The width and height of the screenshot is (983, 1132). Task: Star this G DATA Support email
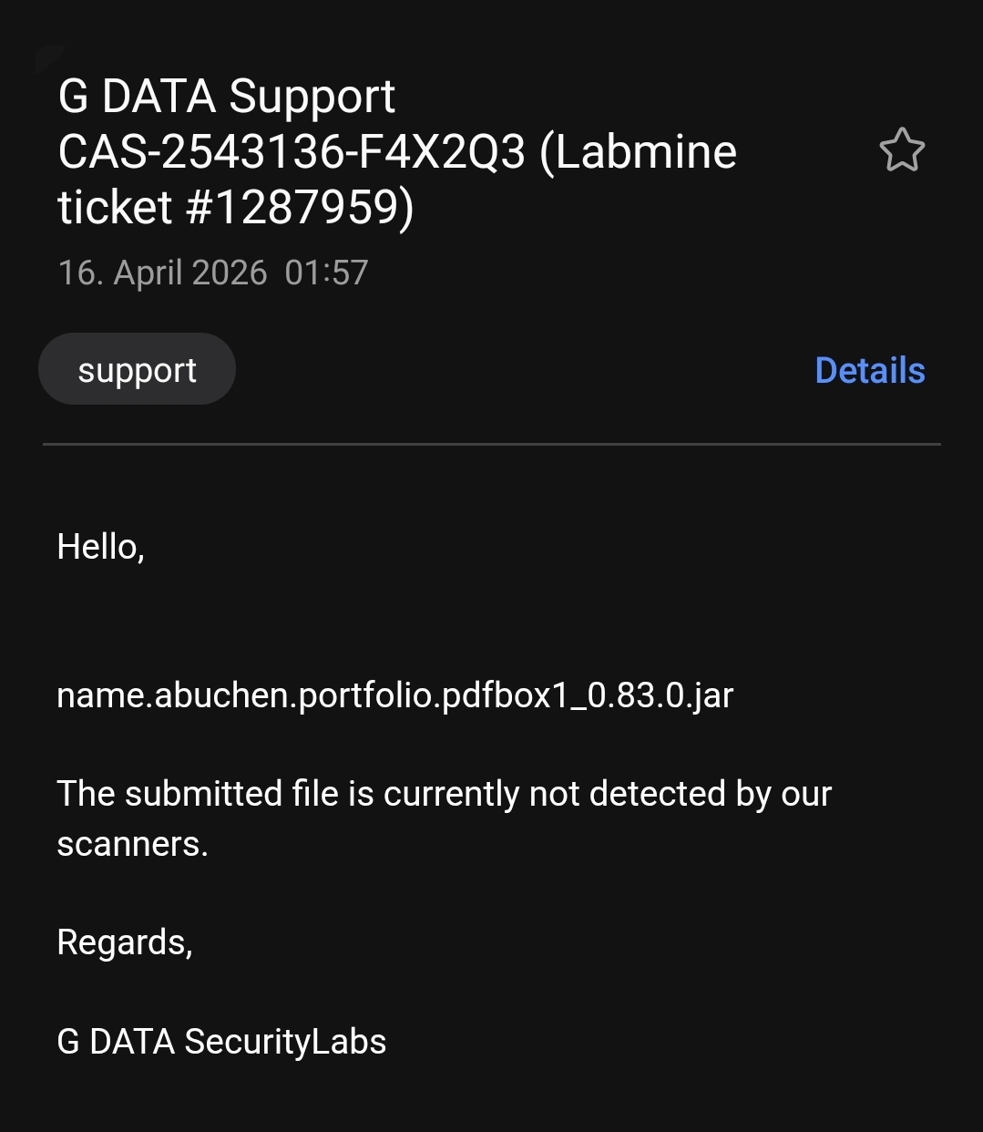pyautogui.click(x=902, y=150)
